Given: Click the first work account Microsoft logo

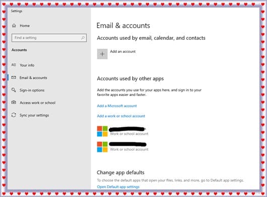Looking at the screenshot, I should click(102, 131).
